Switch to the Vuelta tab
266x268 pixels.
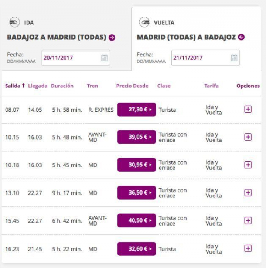coord(164,23)
